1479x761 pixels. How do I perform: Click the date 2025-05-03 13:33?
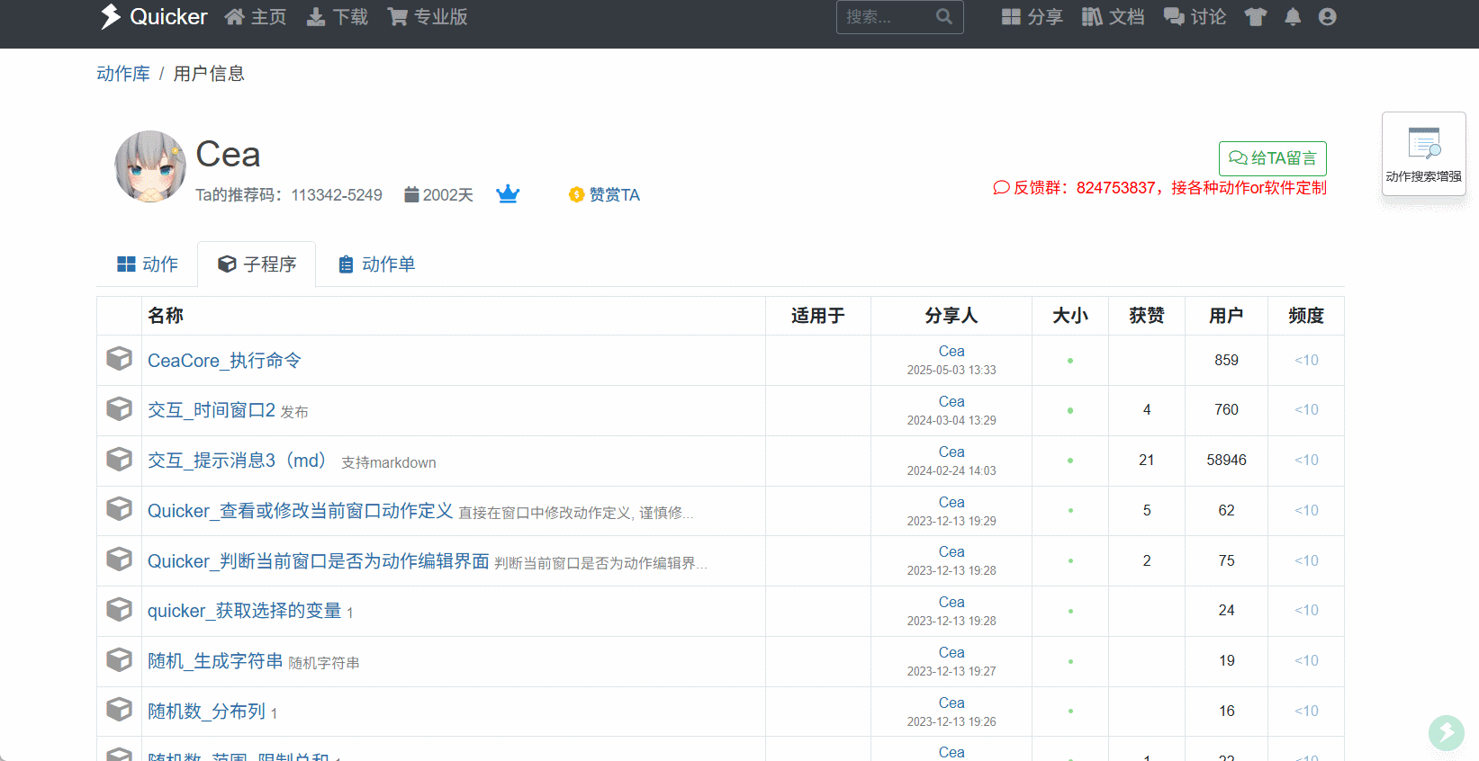pos(951,371)
